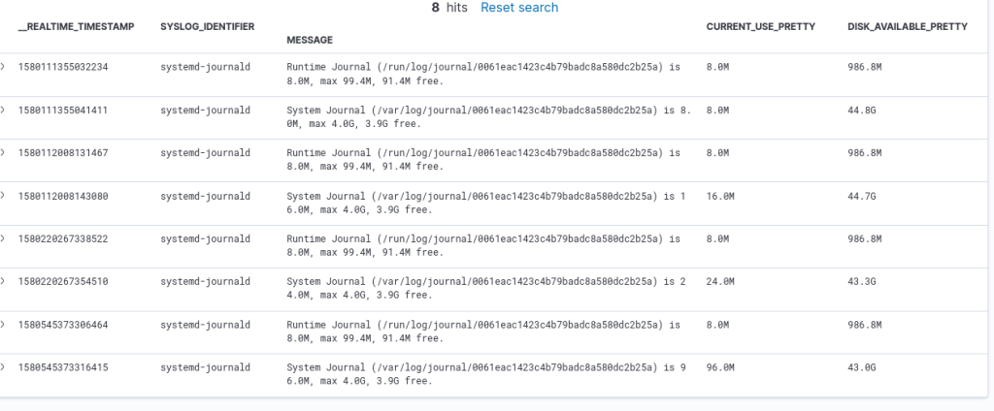The height and width of the screenshot is (411, 994).
Task: Select the 44.8G disk available cell
Action: point(862,110)
